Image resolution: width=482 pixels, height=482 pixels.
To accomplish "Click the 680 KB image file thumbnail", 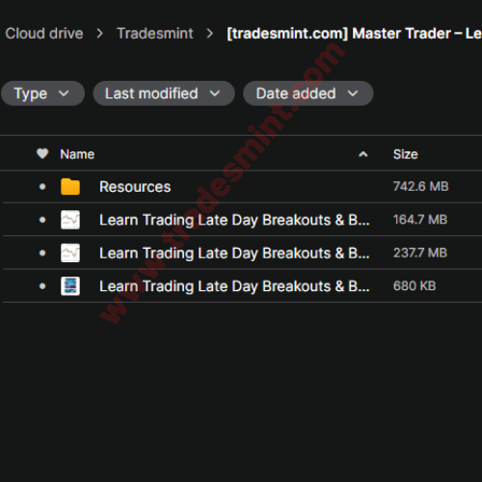I will 70,286.
